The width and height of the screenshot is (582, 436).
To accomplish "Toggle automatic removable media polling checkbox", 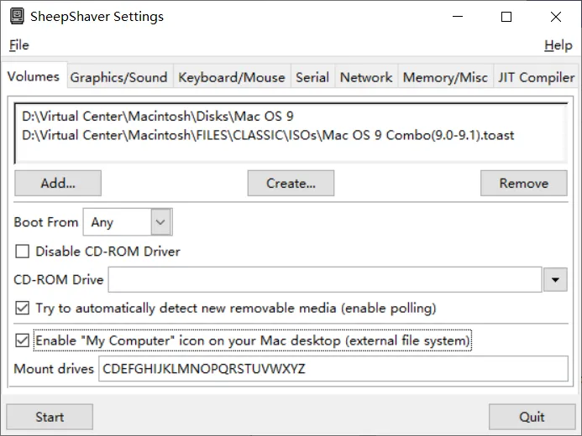I will pyautogui.click(x=23, y=308).
